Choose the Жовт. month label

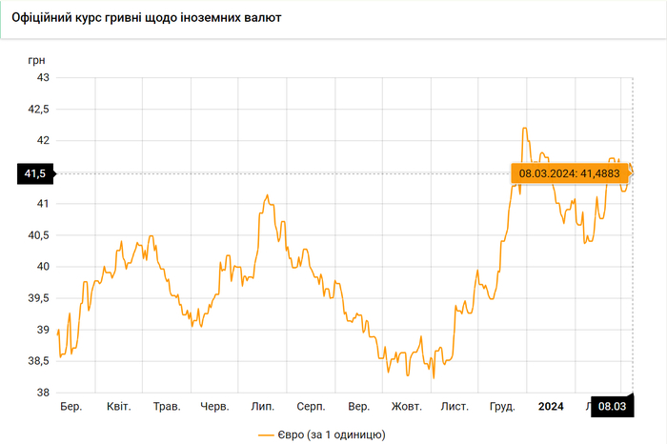tap(407, 407)
